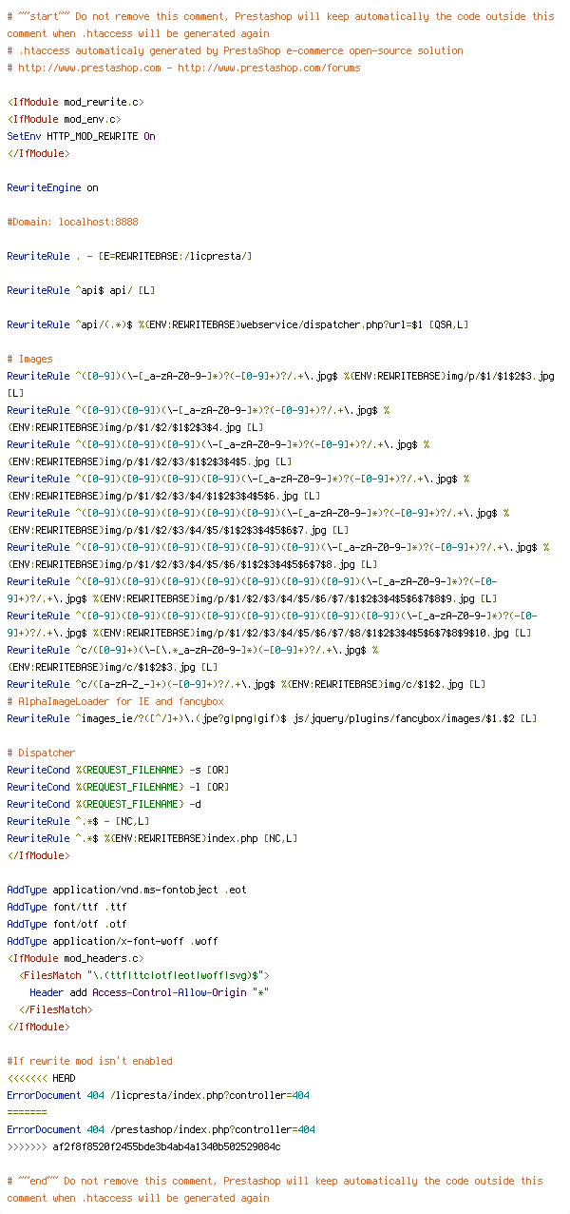
Task: Click the 'Header add Access-Control-Allow-Origin' line
Action: (149, 992)
